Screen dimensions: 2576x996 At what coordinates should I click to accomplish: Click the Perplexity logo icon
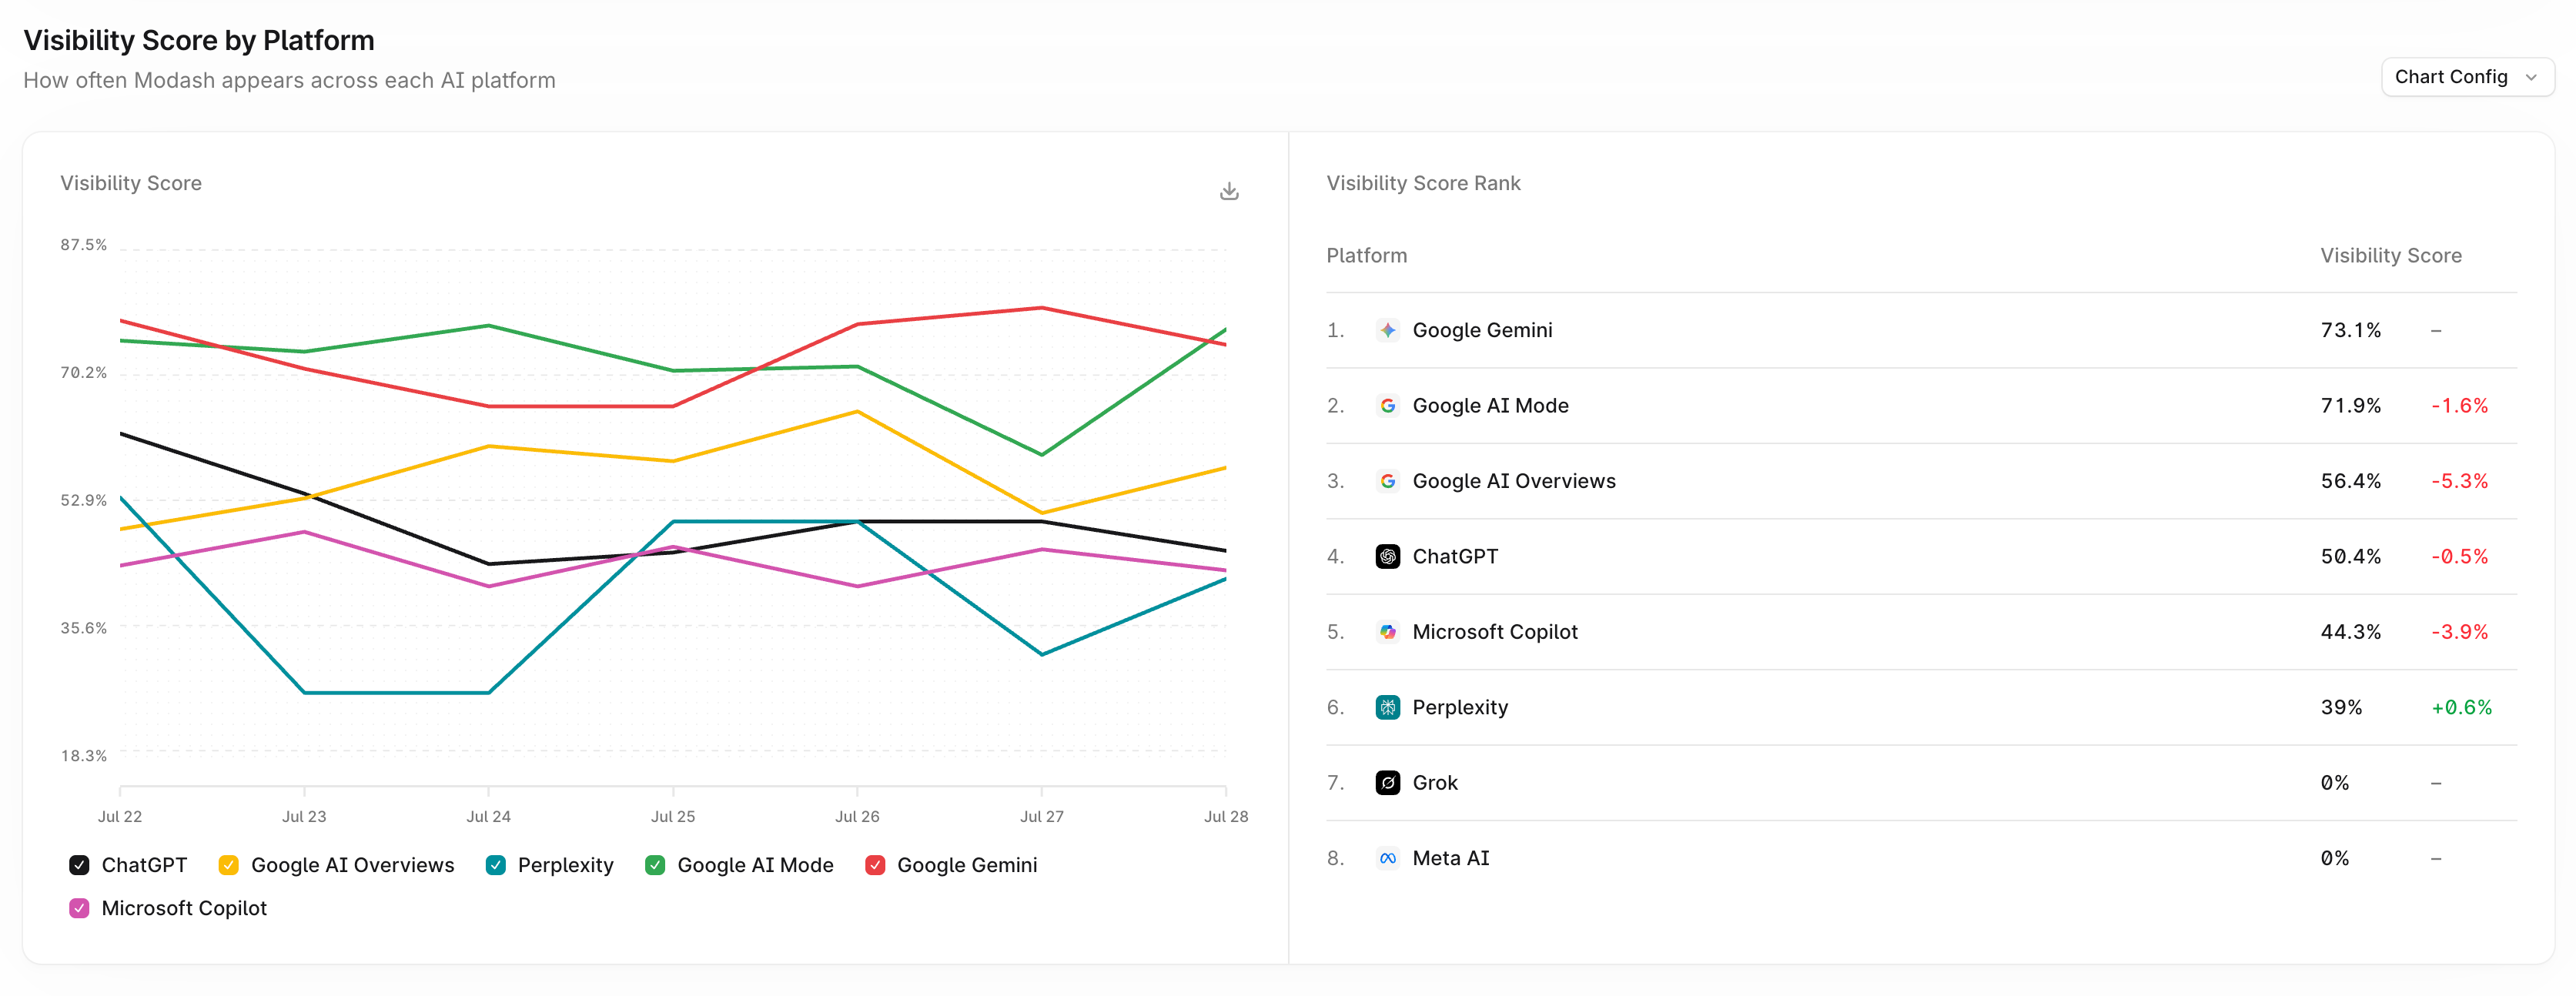pyautogui.click(x=1387, y=708)
